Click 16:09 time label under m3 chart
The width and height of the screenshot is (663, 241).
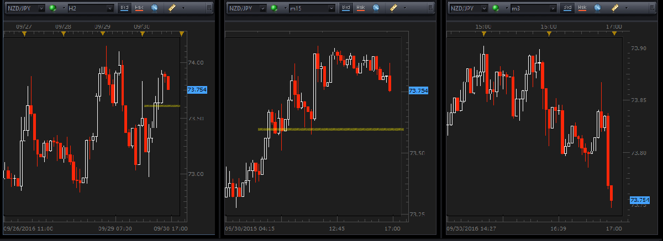click(557, 228)
